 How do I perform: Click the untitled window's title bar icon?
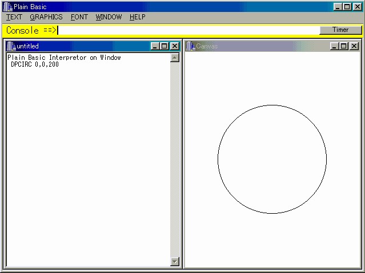pyautogui.click(x=11, y=46)
